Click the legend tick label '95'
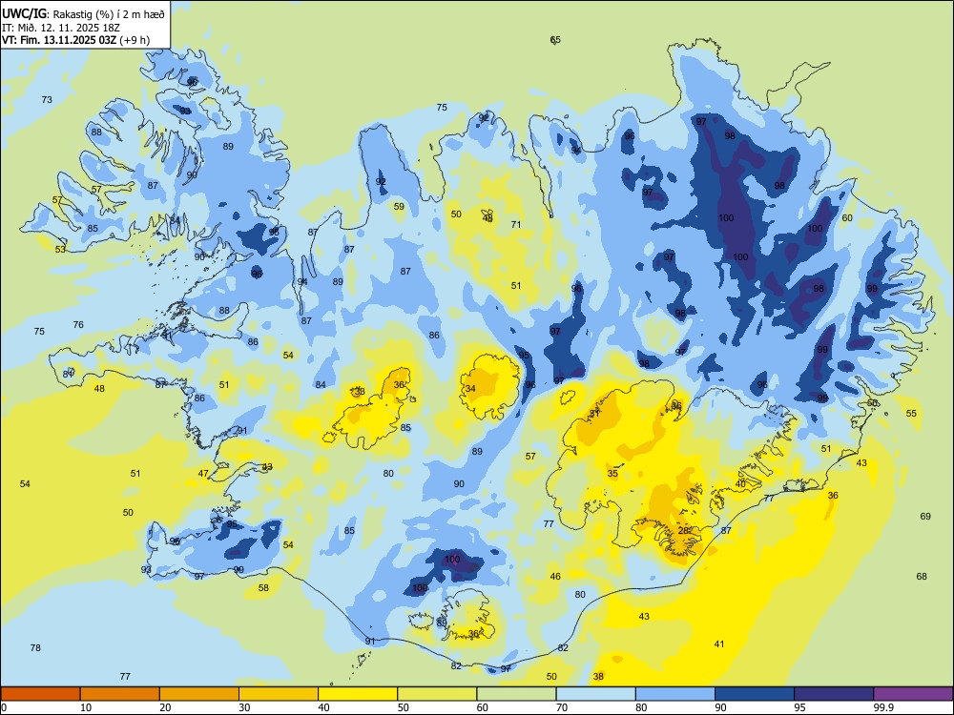This screenshot has width=954, height=715. pos(799,707)
